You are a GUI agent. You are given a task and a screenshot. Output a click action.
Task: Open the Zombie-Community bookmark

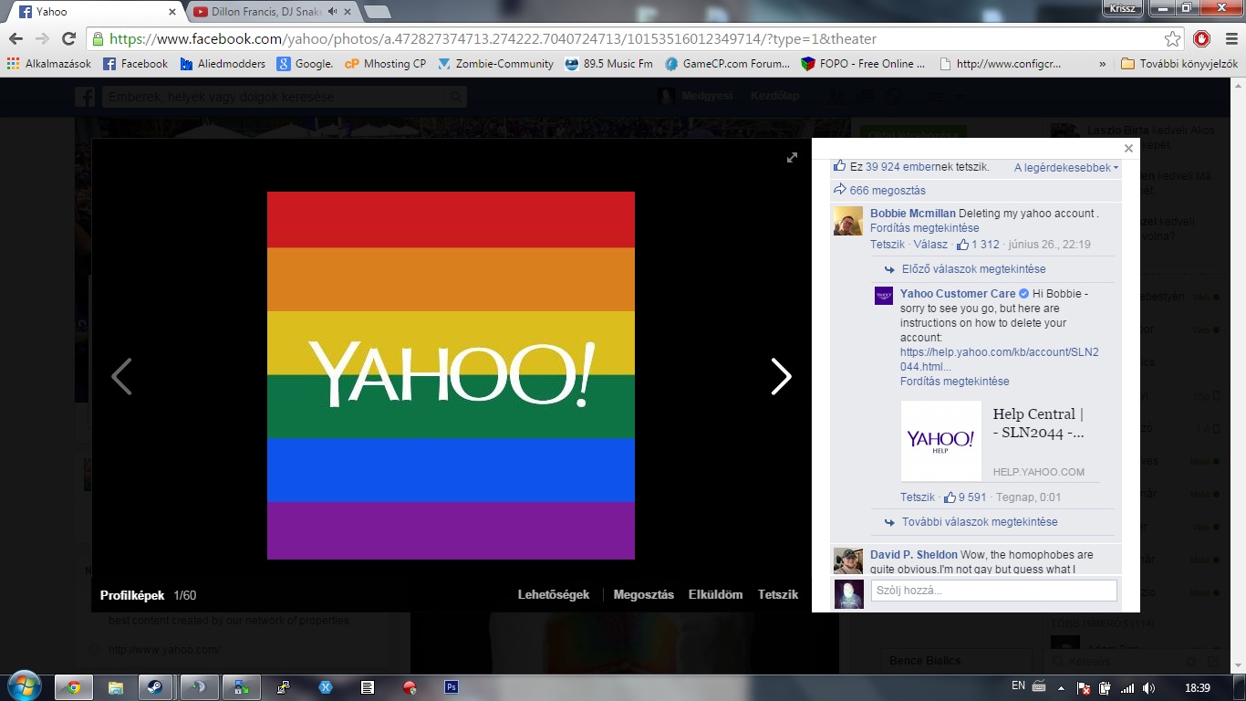(x=495, y=64)
